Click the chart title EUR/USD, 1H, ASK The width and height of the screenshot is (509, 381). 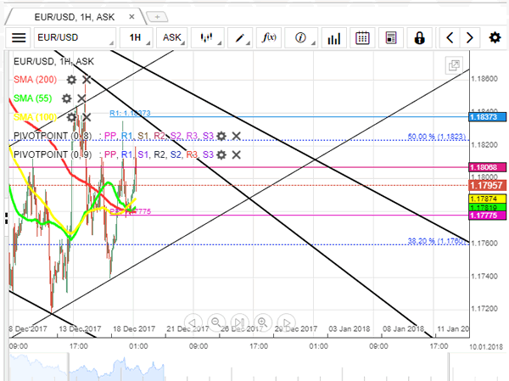(53, 61)
